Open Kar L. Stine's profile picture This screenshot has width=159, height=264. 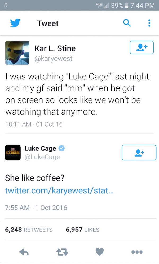pos(17,53)
